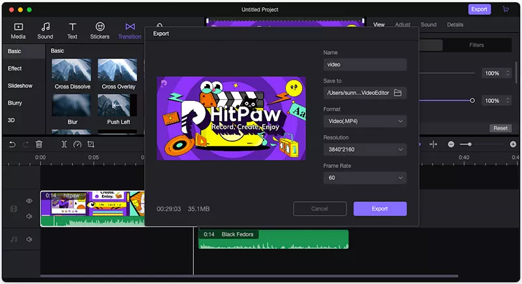
Task: Click the HitPaw preview image in dialog
Action: [231, 119]
